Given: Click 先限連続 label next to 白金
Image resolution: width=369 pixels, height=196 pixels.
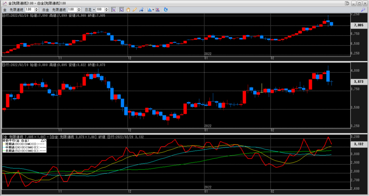Looking at the screenshot, I should pos(59,9).
